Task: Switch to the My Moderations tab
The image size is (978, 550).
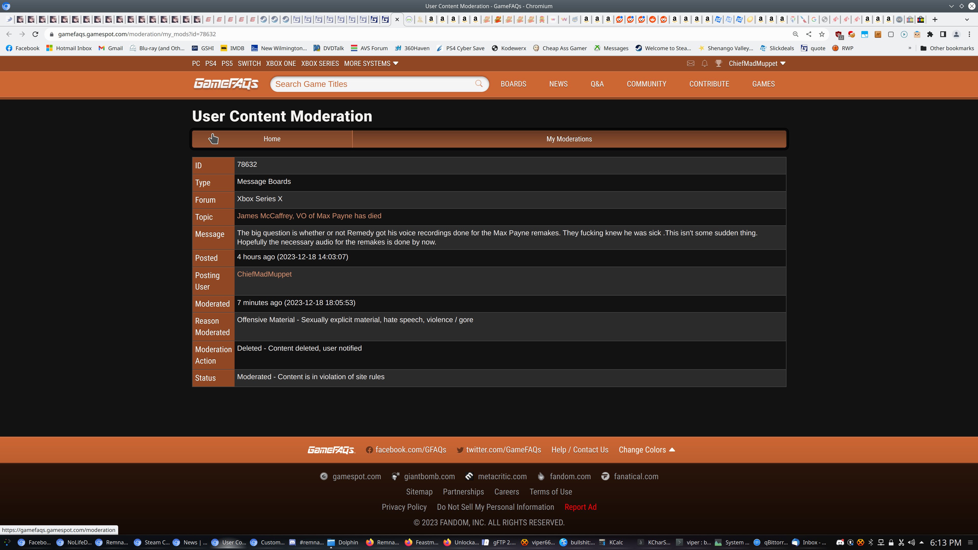Action: [569, 139]
